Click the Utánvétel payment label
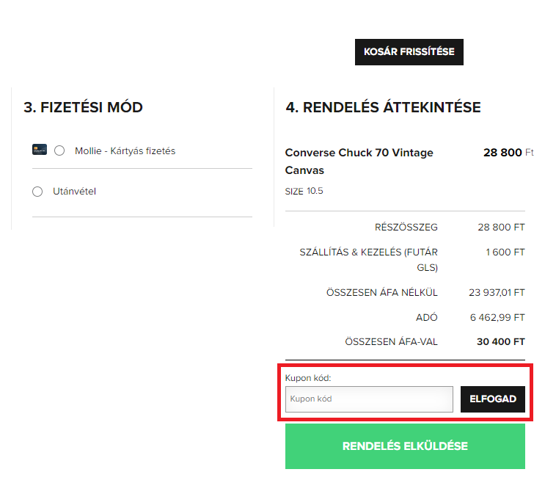The width and height of the screenshot is (556, 483). click(74, 192)
